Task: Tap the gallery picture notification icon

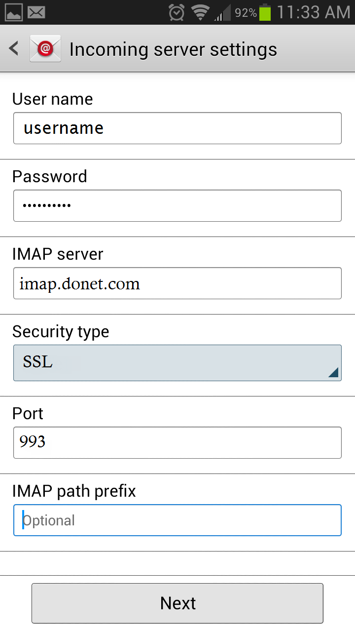Action: click(14, 12)
